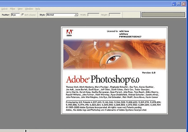Click the 'Licensed to:' label
188x132 pixels.
point(113,31)
